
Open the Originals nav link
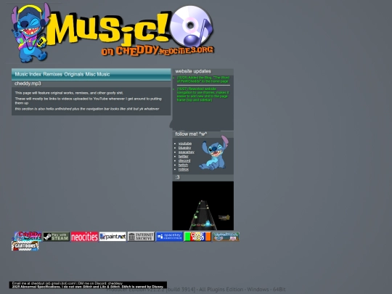pos(74,74)
